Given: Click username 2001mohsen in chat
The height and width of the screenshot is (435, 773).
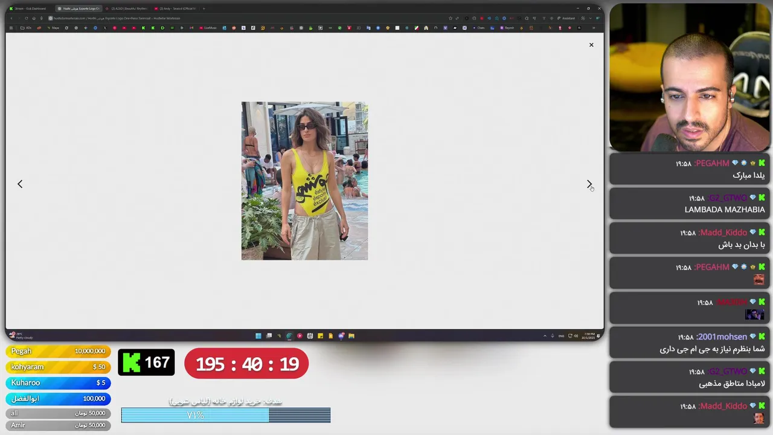Looking at the screenshot, I should tap(722, 337).
